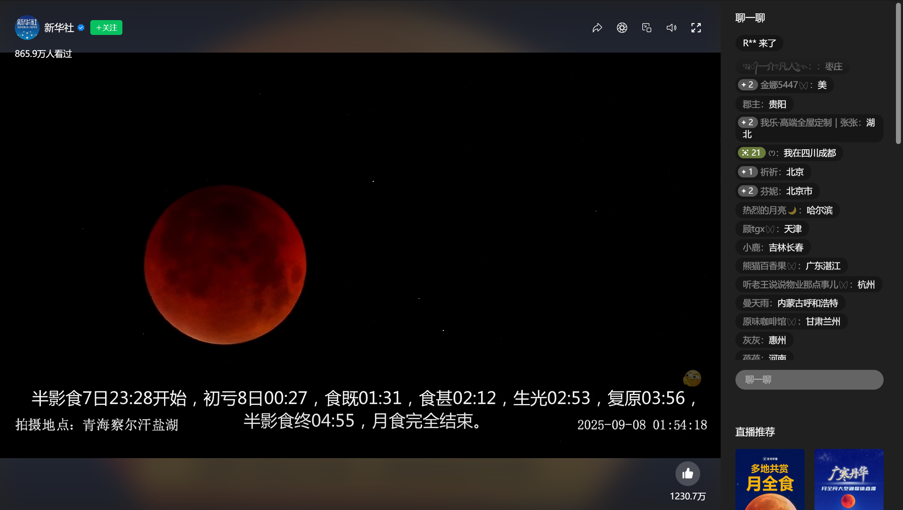
Task: Click the 聊一聊 chat input field
Action: click(809, 380)
